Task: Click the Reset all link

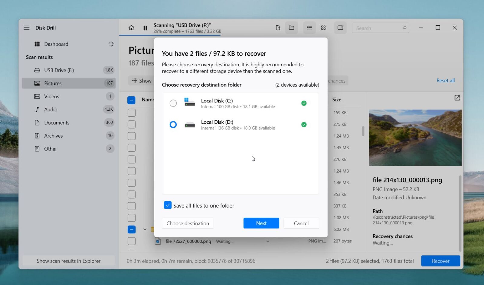Action: [x=445, y=81]
